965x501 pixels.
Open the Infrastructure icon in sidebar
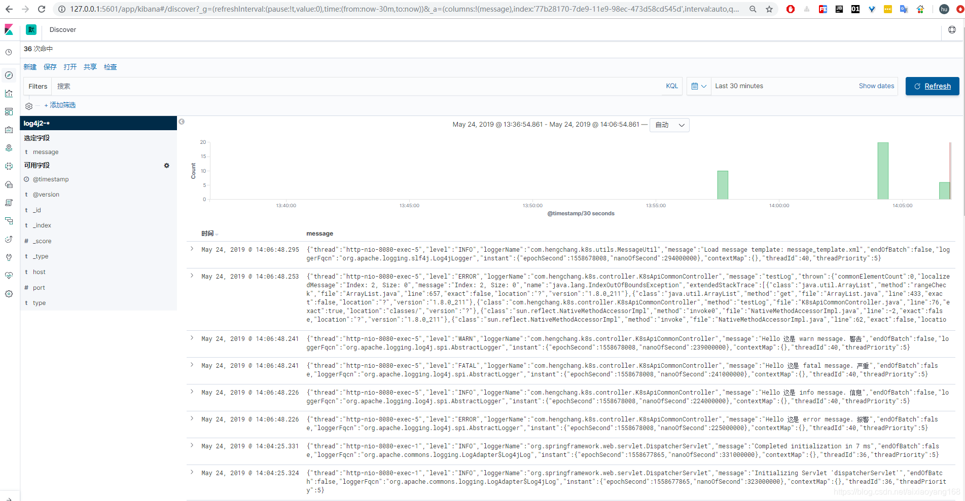click(x=9, y=184)
